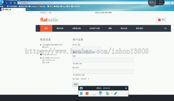Focus the 用户名 input field

tap(87, 49)
